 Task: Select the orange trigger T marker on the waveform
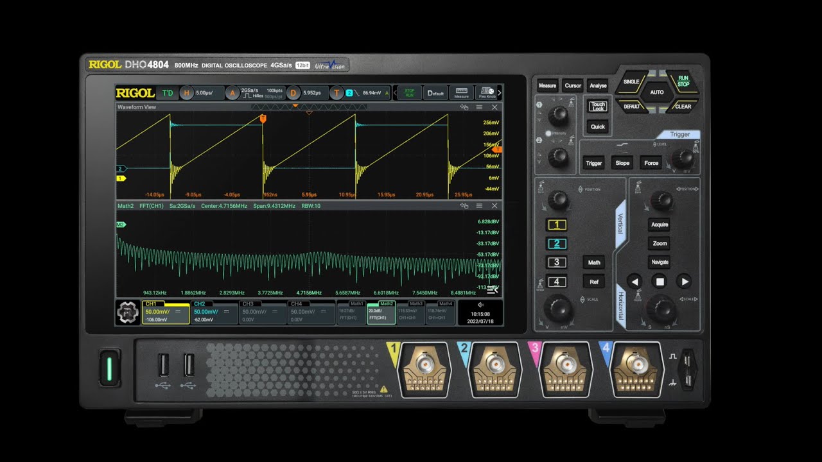pos(263,119)
